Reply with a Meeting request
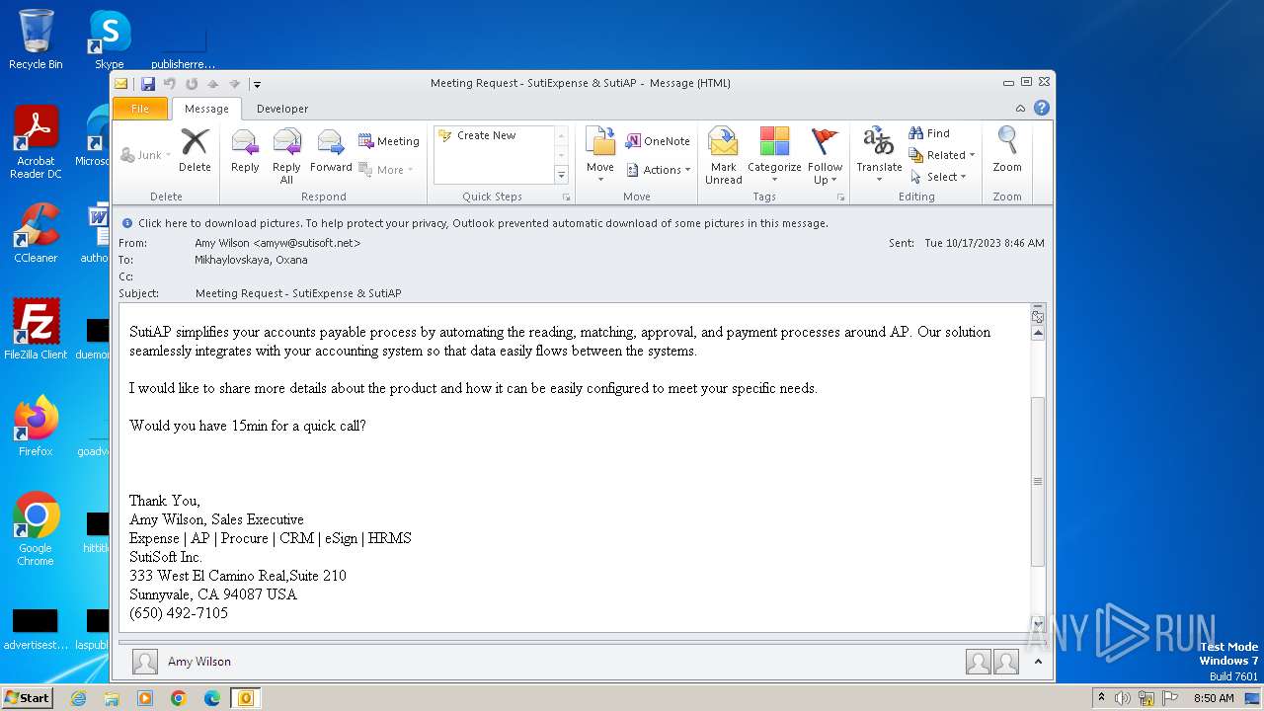Screen dimensions: 1264x711 pyautogui.click(x=389, y=141)
